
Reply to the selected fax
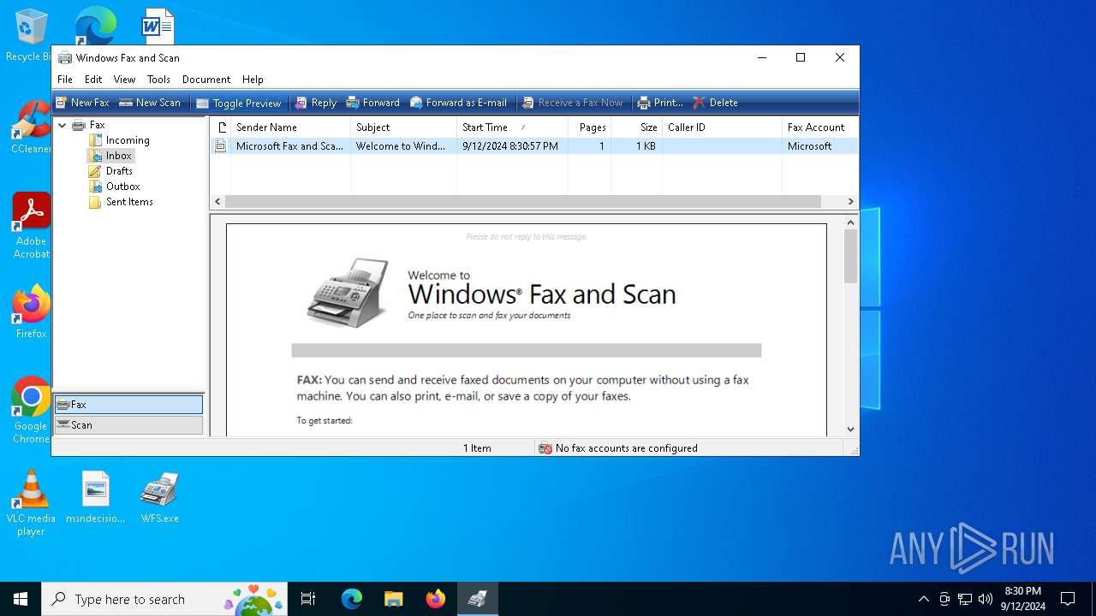click(315, 103)
